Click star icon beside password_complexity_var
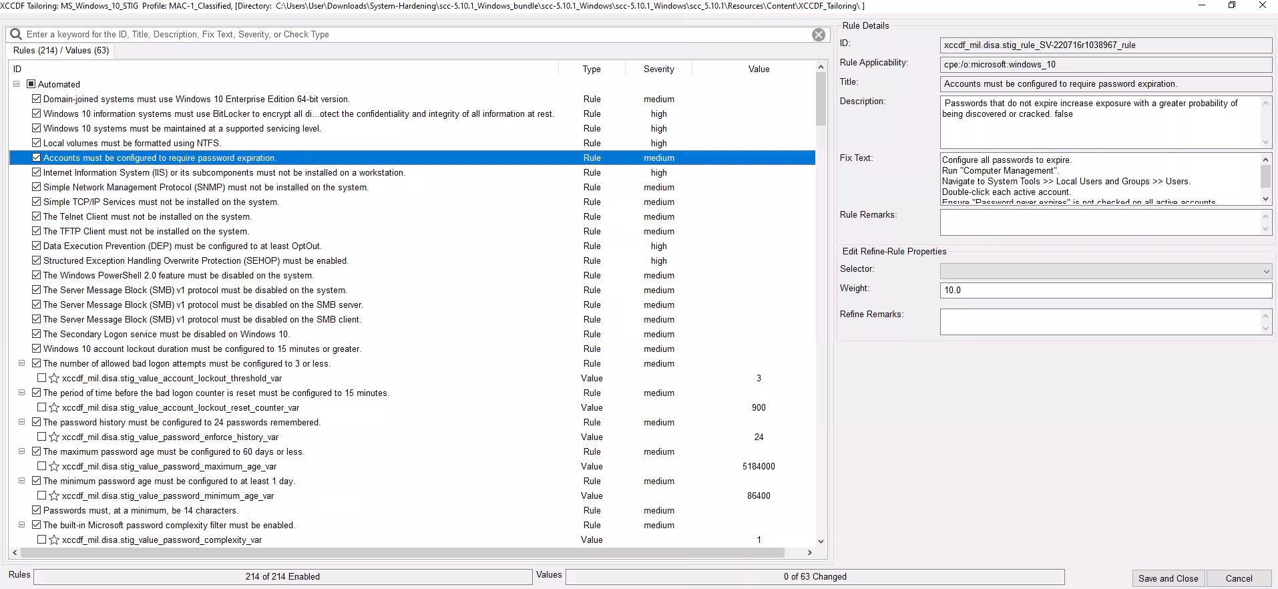The image size is (1278, 589). click(x=54, y=540)
